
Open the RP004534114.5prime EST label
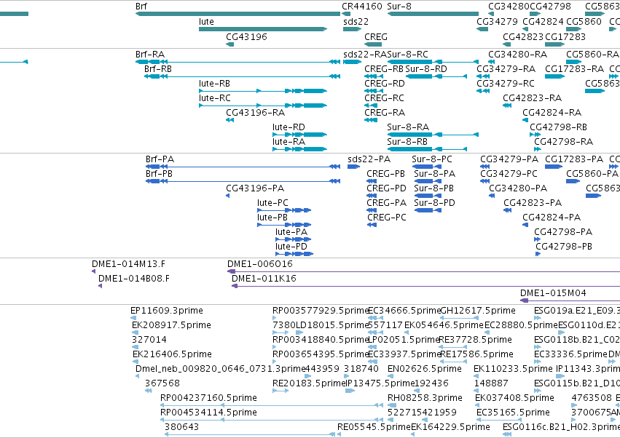pyautogui.click(x=208, y=413)
